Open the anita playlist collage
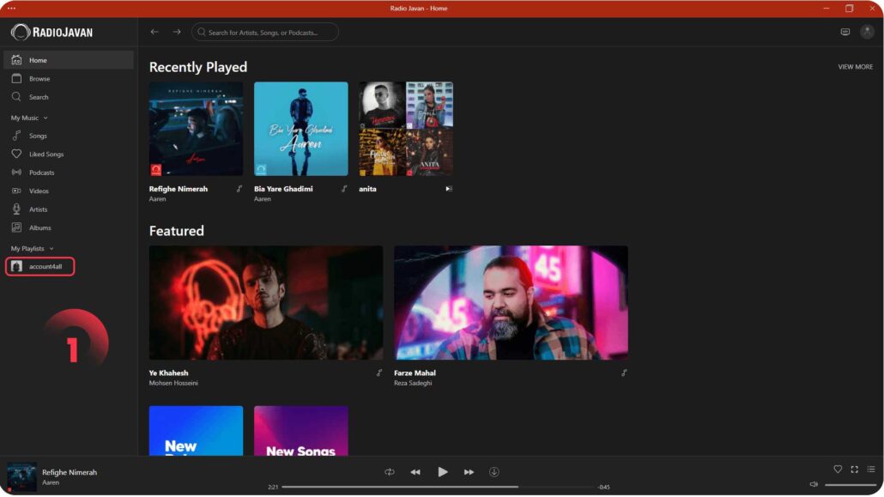Viewport: 884px width, 497px height. [x=406, y=129]
